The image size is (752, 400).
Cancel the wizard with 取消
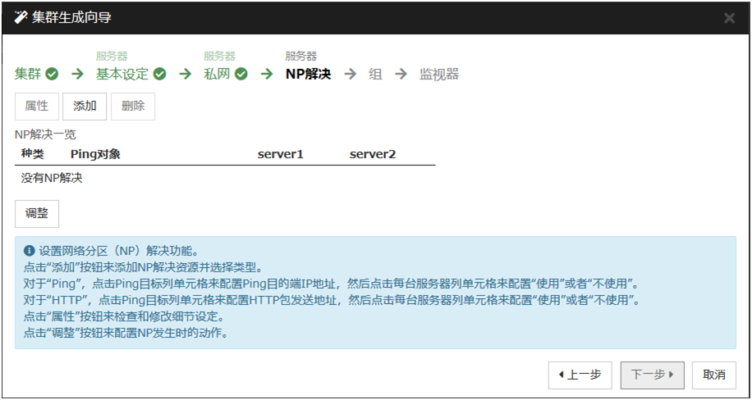(714, 375)
